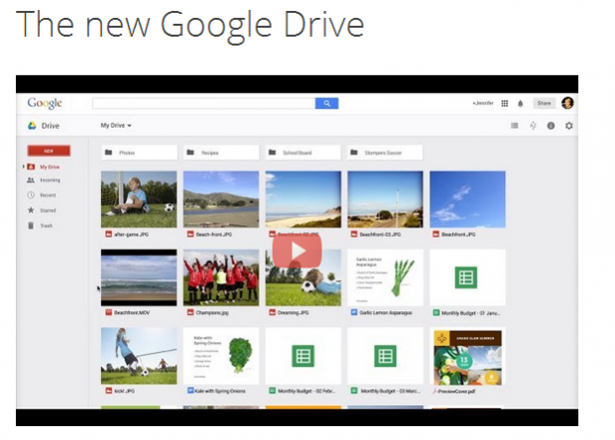
Task: Click the red NEW button
Action: click(x=49, y=151)
